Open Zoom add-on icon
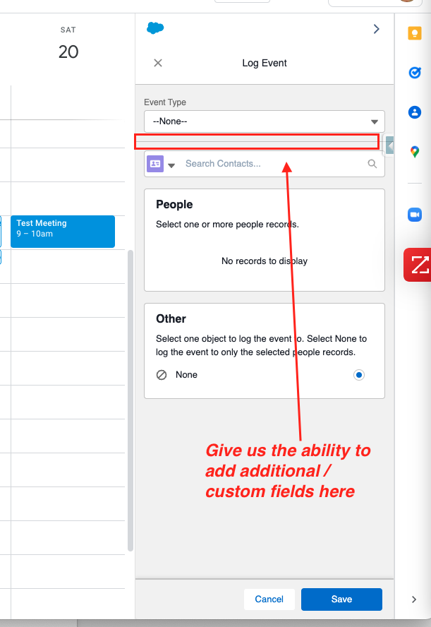Viewport: 431px width, 627px height. pyautogui.click(x=415, y=215)
